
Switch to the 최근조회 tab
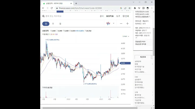143,57
